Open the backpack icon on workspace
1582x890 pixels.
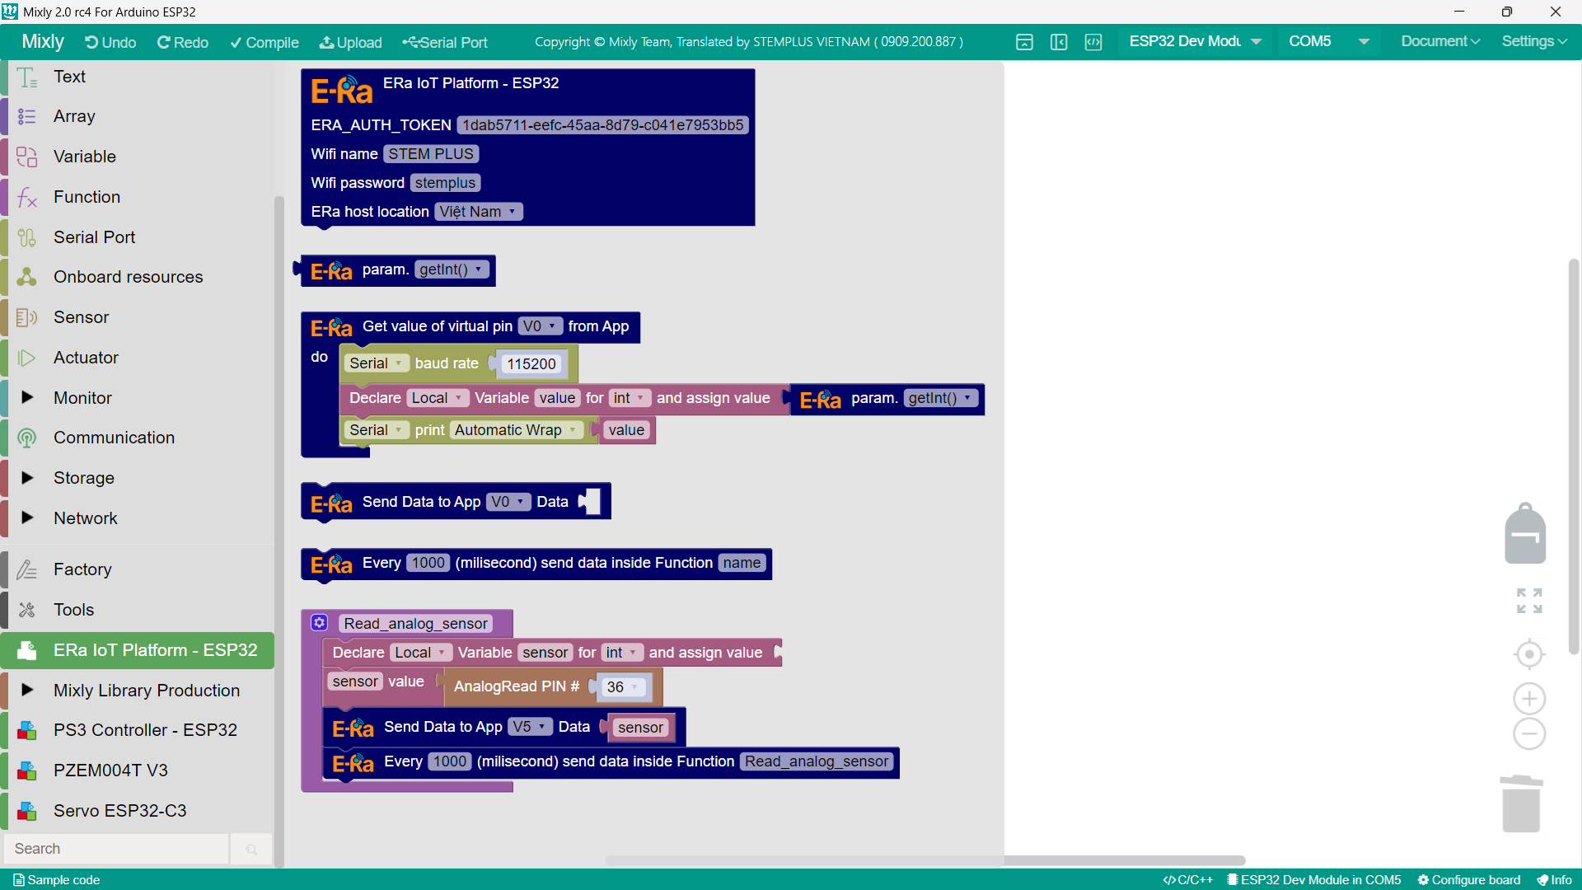pos(1524,534)
